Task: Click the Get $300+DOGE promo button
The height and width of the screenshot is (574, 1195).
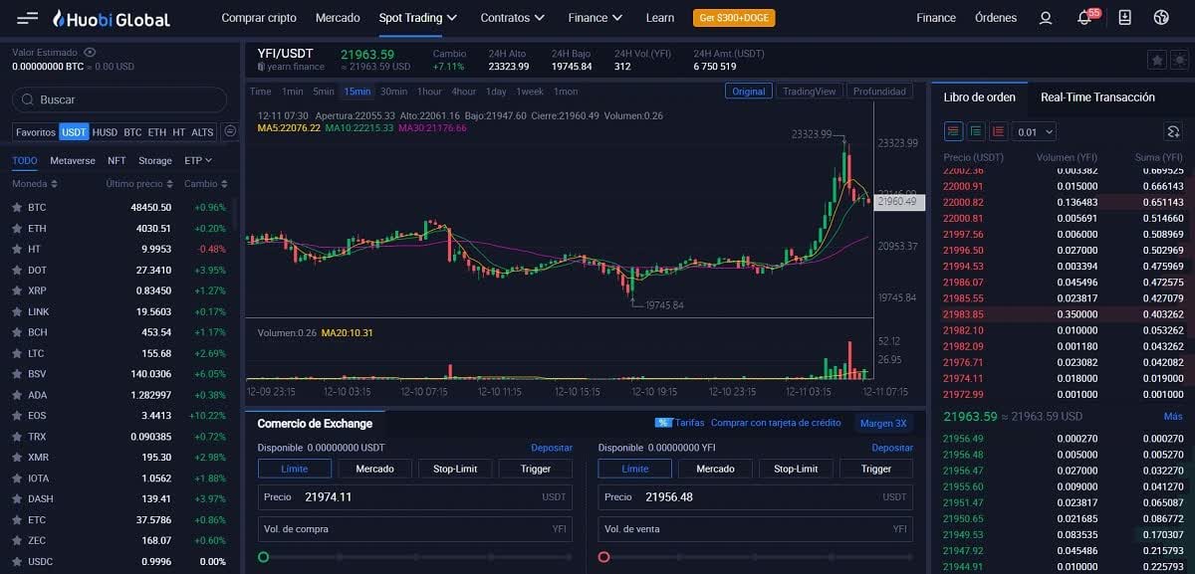Action: tap(734, 18)
